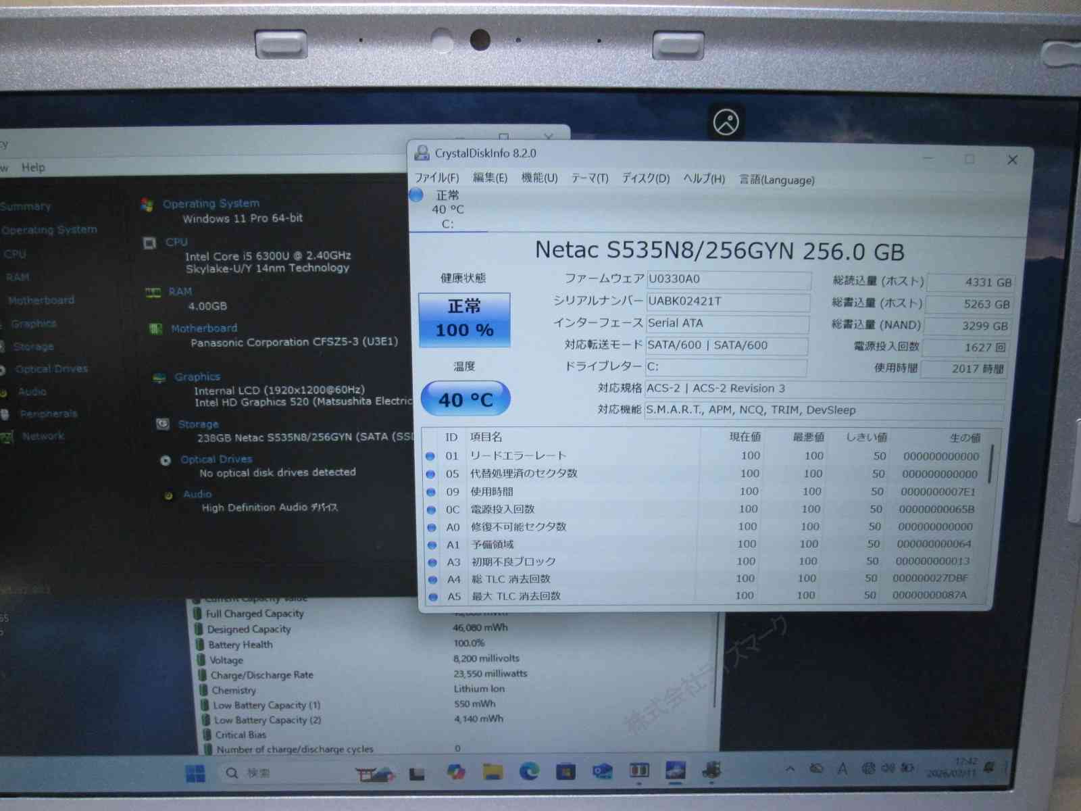Click the S.M.A.R.T. list vertical scrollbar
Screen dimensions: 1081x811
tap(990, 465)
